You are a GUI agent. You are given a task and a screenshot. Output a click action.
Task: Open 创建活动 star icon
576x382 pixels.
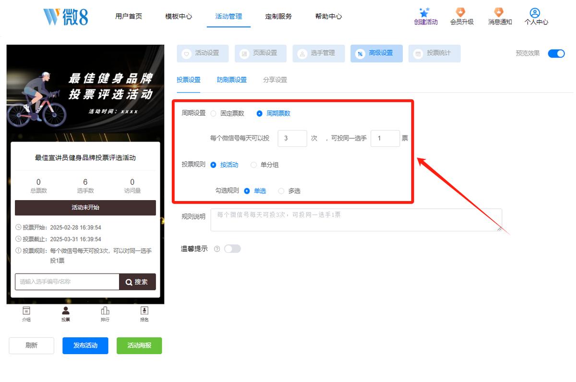[424, 12]
